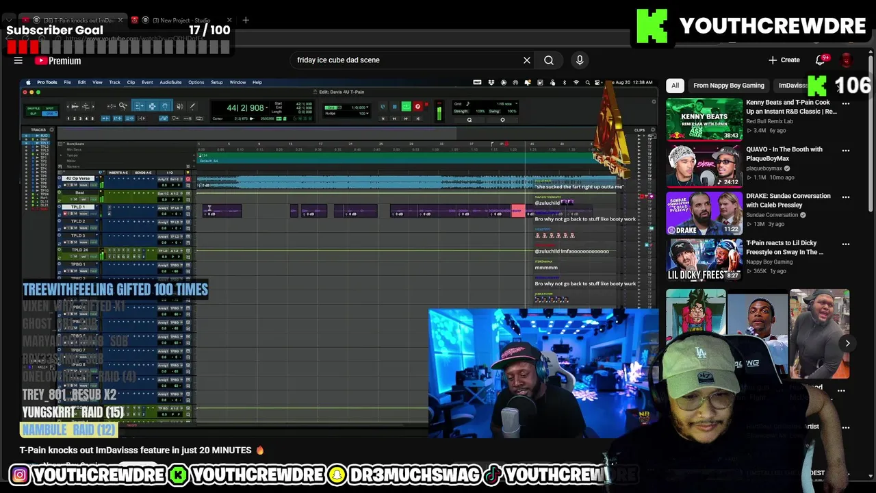Click the Wi-Fi icon in macOS menu bar
This screenshot has width=876, height=493.
(x=576, y=82)
